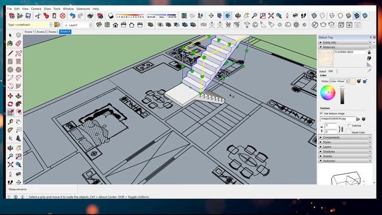Collapse the Instructor panel

tap(345, 161)
